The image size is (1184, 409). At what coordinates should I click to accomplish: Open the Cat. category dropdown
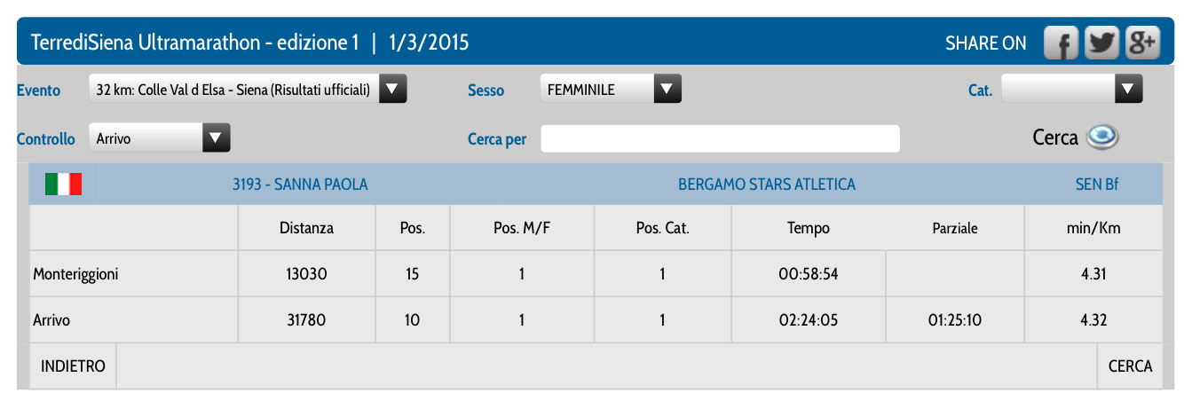coord(1128,89)
